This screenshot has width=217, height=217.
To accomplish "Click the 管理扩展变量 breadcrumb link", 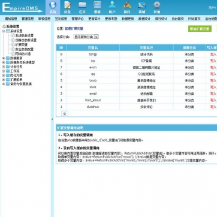I will point(74,29).
